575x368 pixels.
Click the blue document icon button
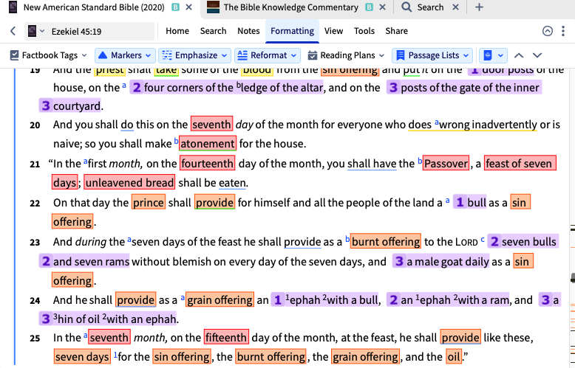click(488, 55)
